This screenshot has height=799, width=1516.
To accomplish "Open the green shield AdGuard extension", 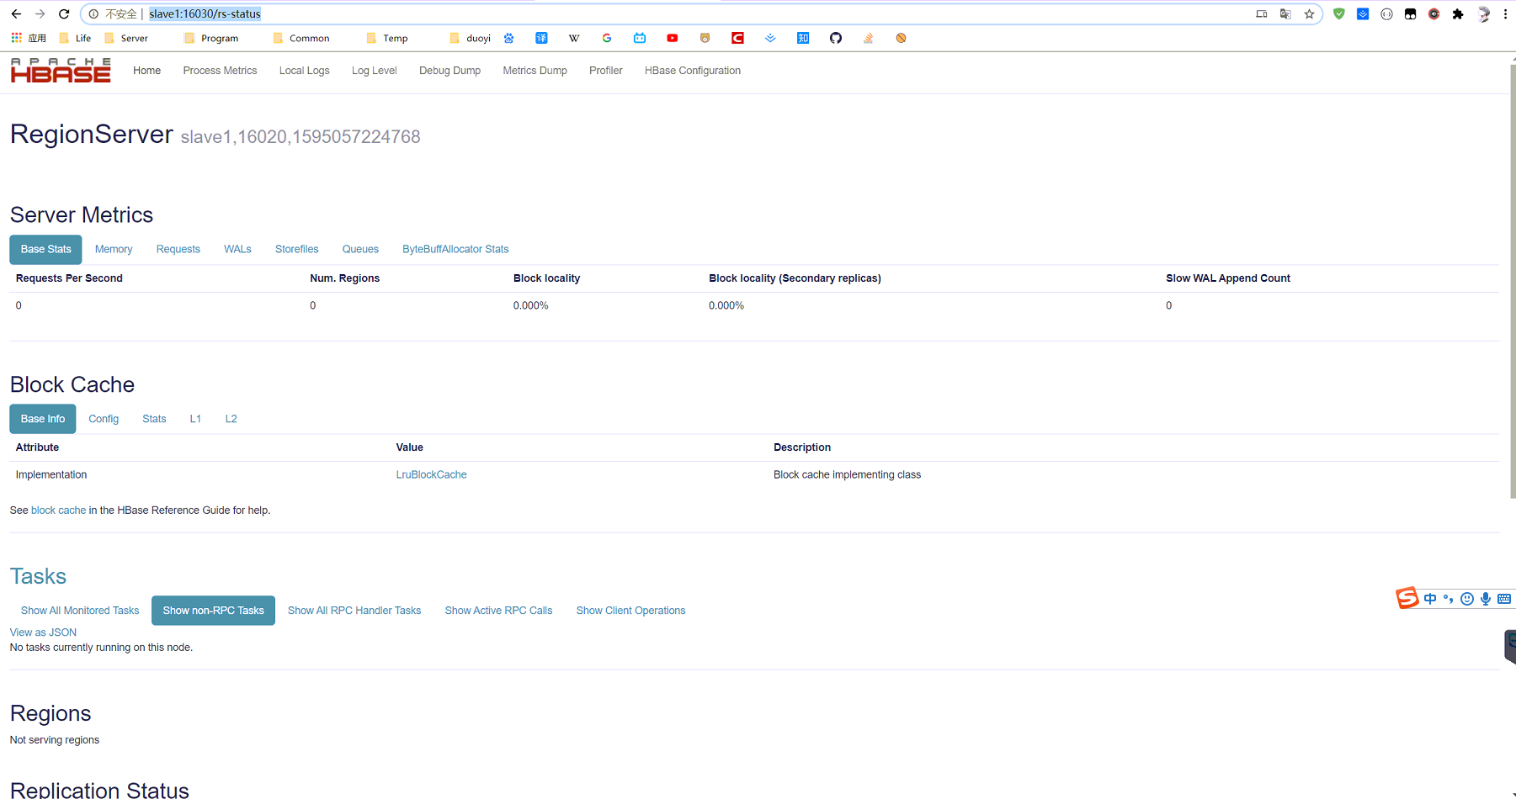I will click(x=1339, y=13).
